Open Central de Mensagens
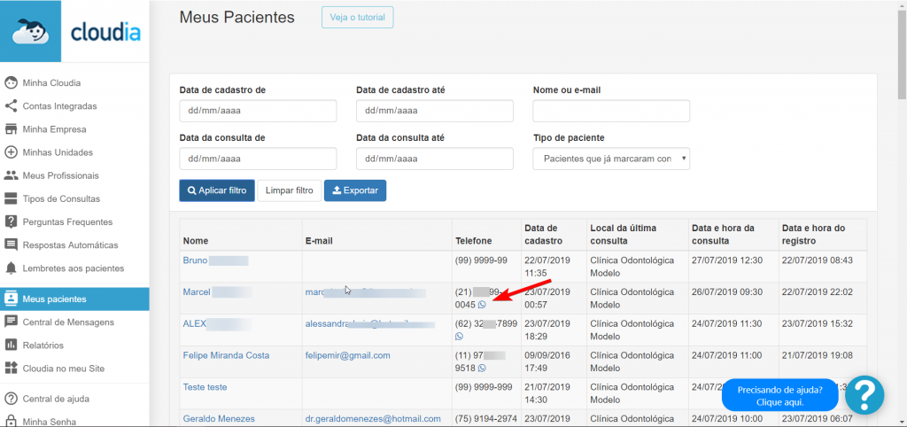 [68, 322]
